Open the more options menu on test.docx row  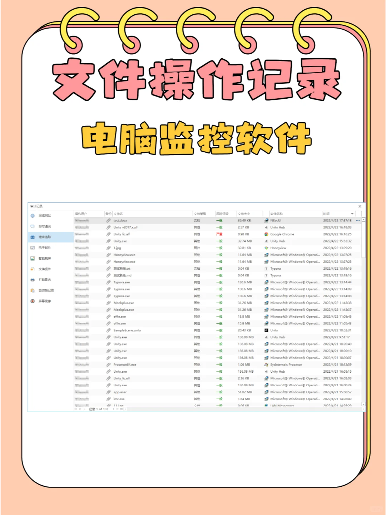357,221
